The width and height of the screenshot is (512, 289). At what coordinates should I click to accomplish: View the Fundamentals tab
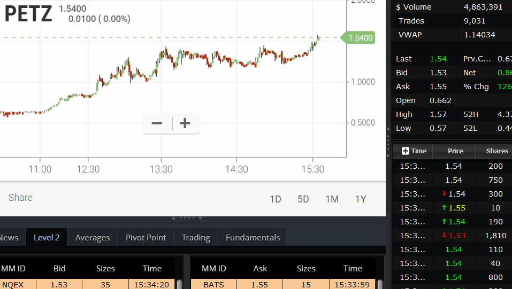click(253, 238)
